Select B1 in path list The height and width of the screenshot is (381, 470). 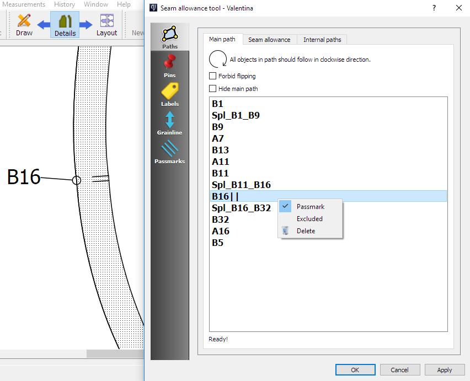(328, 104)
